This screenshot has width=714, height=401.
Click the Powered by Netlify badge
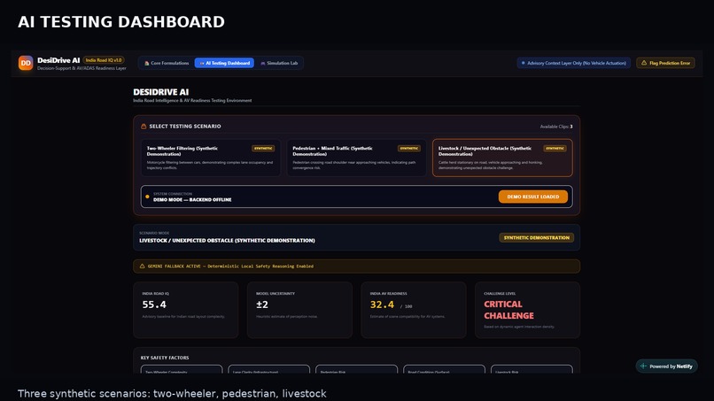coord(667,366)
